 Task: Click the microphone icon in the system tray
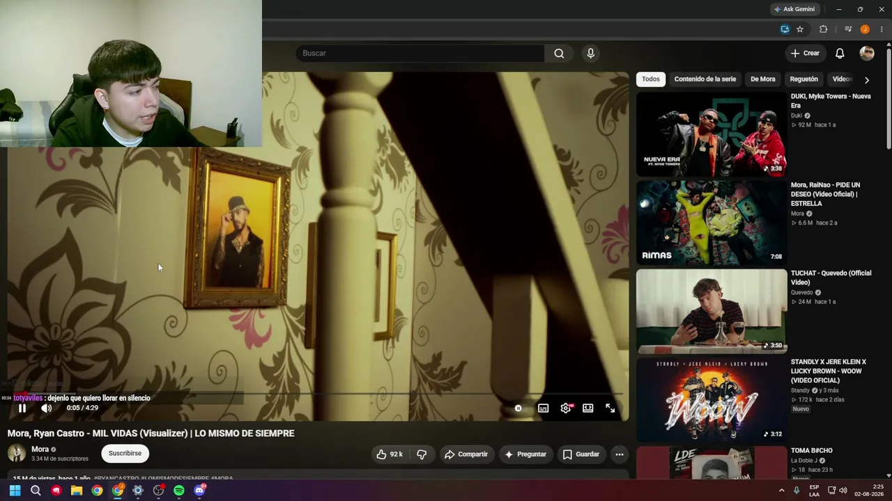point(797,491)
